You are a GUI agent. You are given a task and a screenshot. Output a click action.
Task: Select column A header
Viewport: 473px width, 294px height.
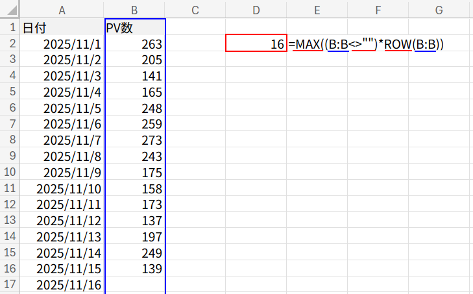(x=62, y=9)
